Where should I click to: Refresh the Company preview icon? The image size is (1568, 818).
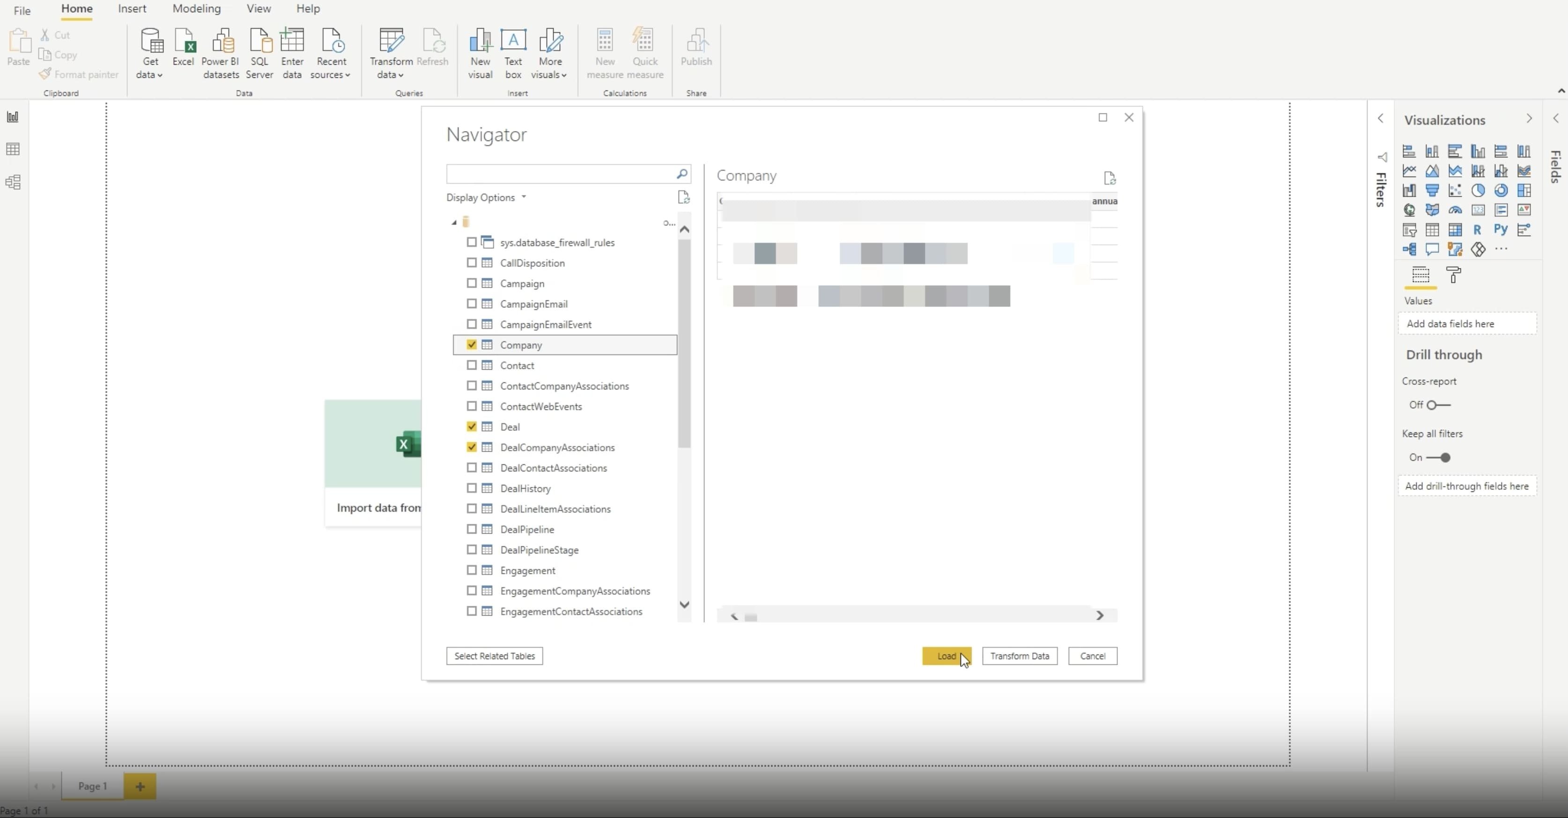(x=1109, y=178)
